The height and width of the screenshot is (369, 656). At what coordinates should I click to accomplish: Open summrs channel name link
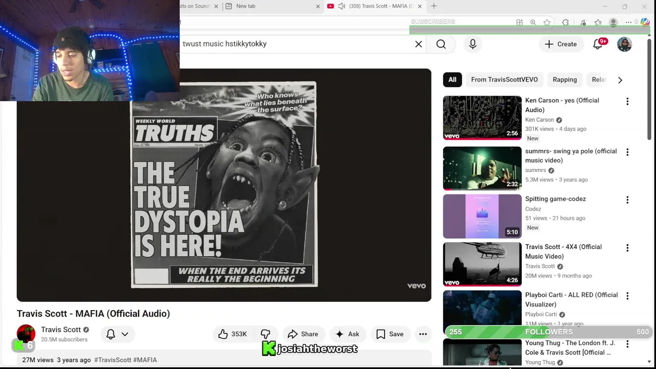coord(536,170)
